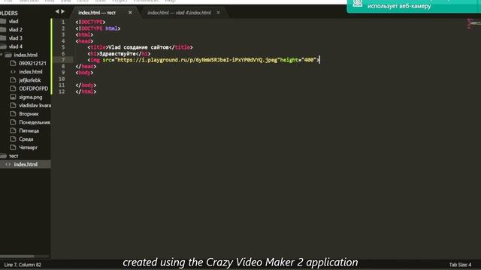Open the Вторник file
Screen dimensions: 481x270
[x=29, y=114]
